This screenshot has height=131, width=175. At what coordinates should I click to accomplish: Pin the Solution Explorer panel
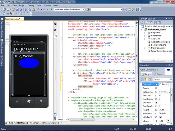(x=169, y=19)
